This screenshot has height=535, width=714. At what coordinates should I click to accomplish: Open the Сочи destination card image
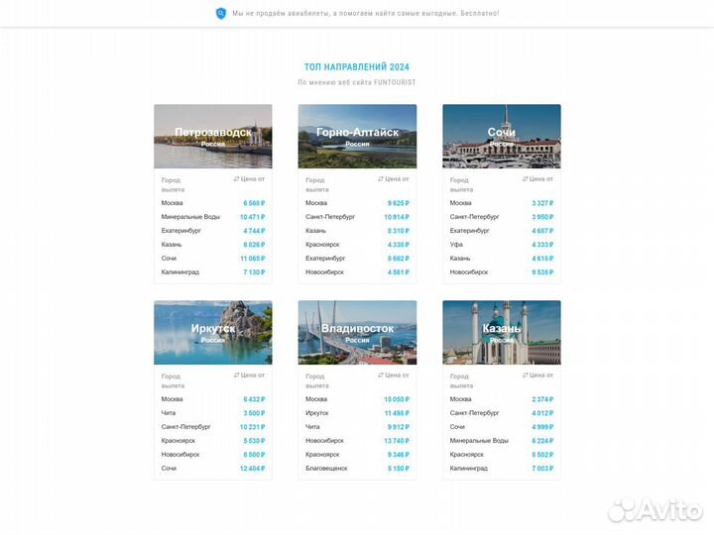(501, 137)
